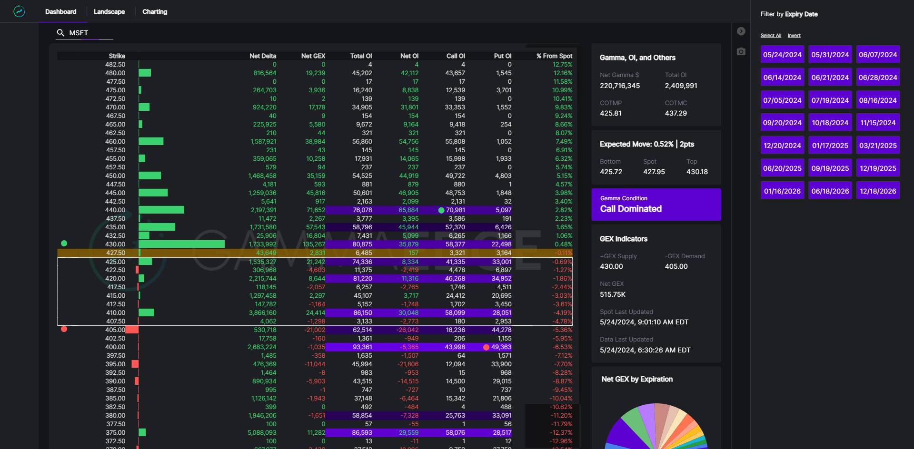Click red dot beside Put OI 49,363
The width and height of the screenshot is (914, 449).
click(x=486, y=347)
